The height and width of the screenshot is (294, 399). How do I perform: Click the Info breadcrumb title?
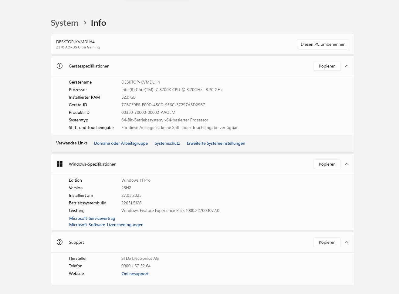click(x=99, y=23)
